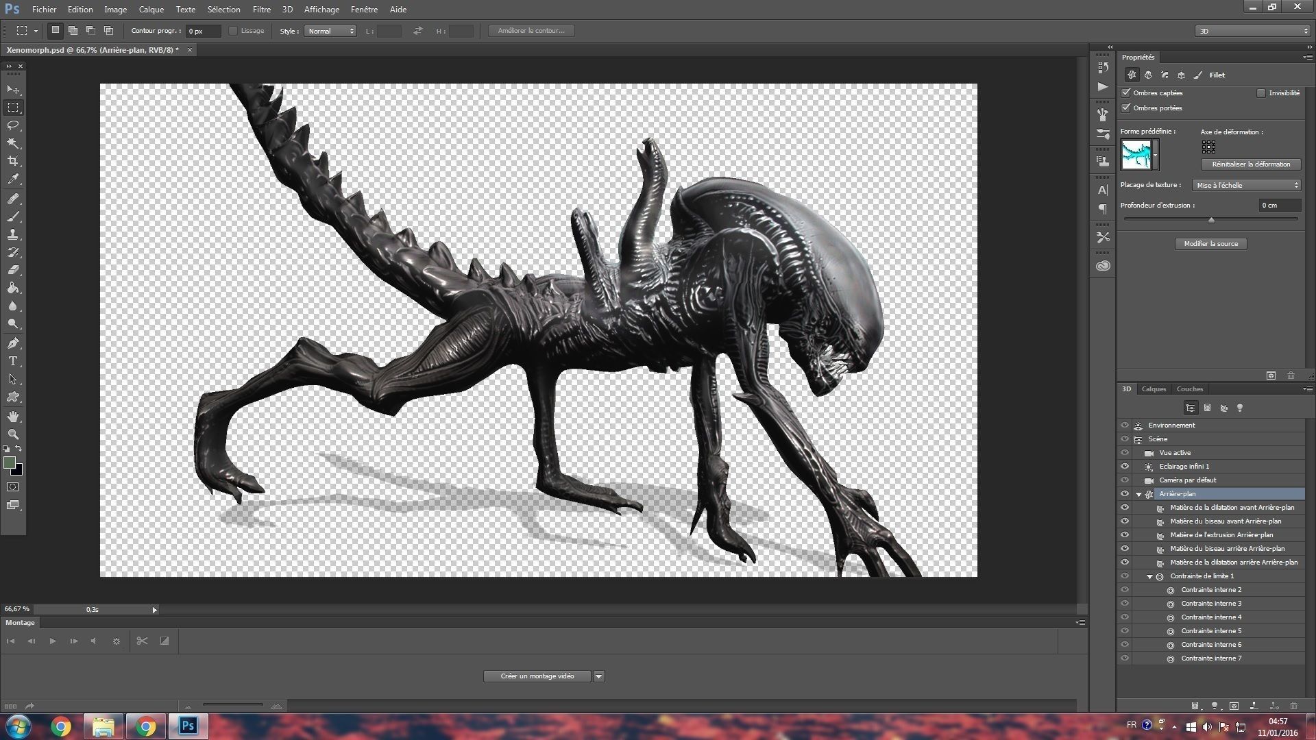Image resolution: width=1316 pixels, height=740 pixels.
Task: Open the marquee tool preset picker arrow
Action: coord(36,31)
